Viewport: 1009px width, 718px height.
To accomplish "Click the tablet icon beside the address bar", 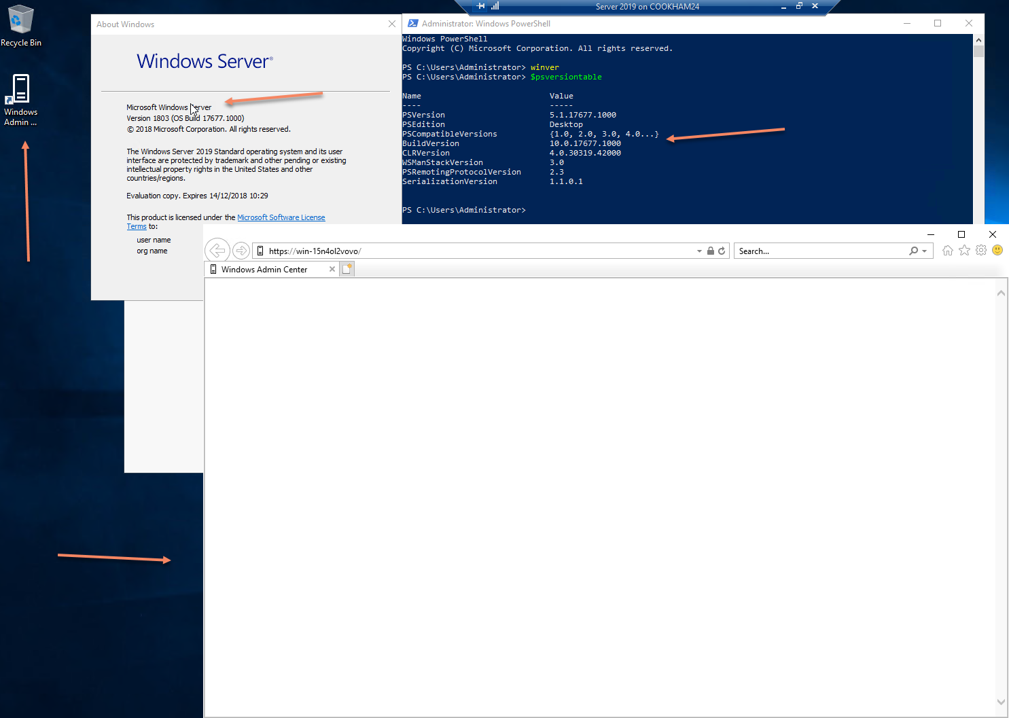I will coord(260,250).
